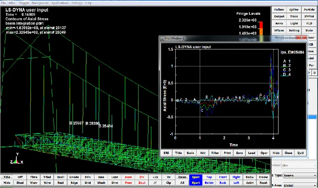
Task: Switch to the Bottm view
Action: tap(209, 183)
